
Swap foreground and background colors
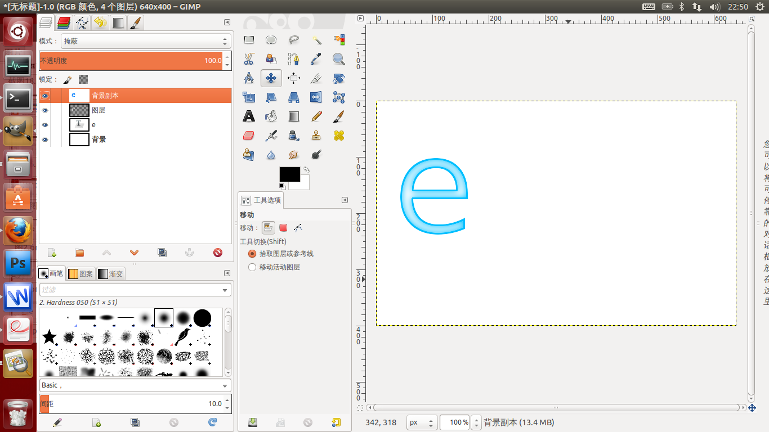point(306,169)
